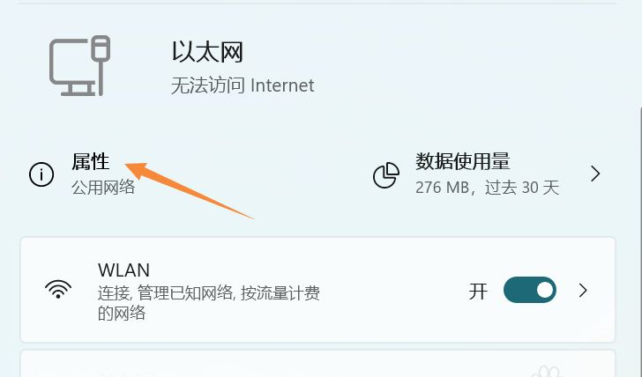Viewport: 642px width, 377px height.
Task: Click the pie chart data usage icon
Action: [386, 175]
